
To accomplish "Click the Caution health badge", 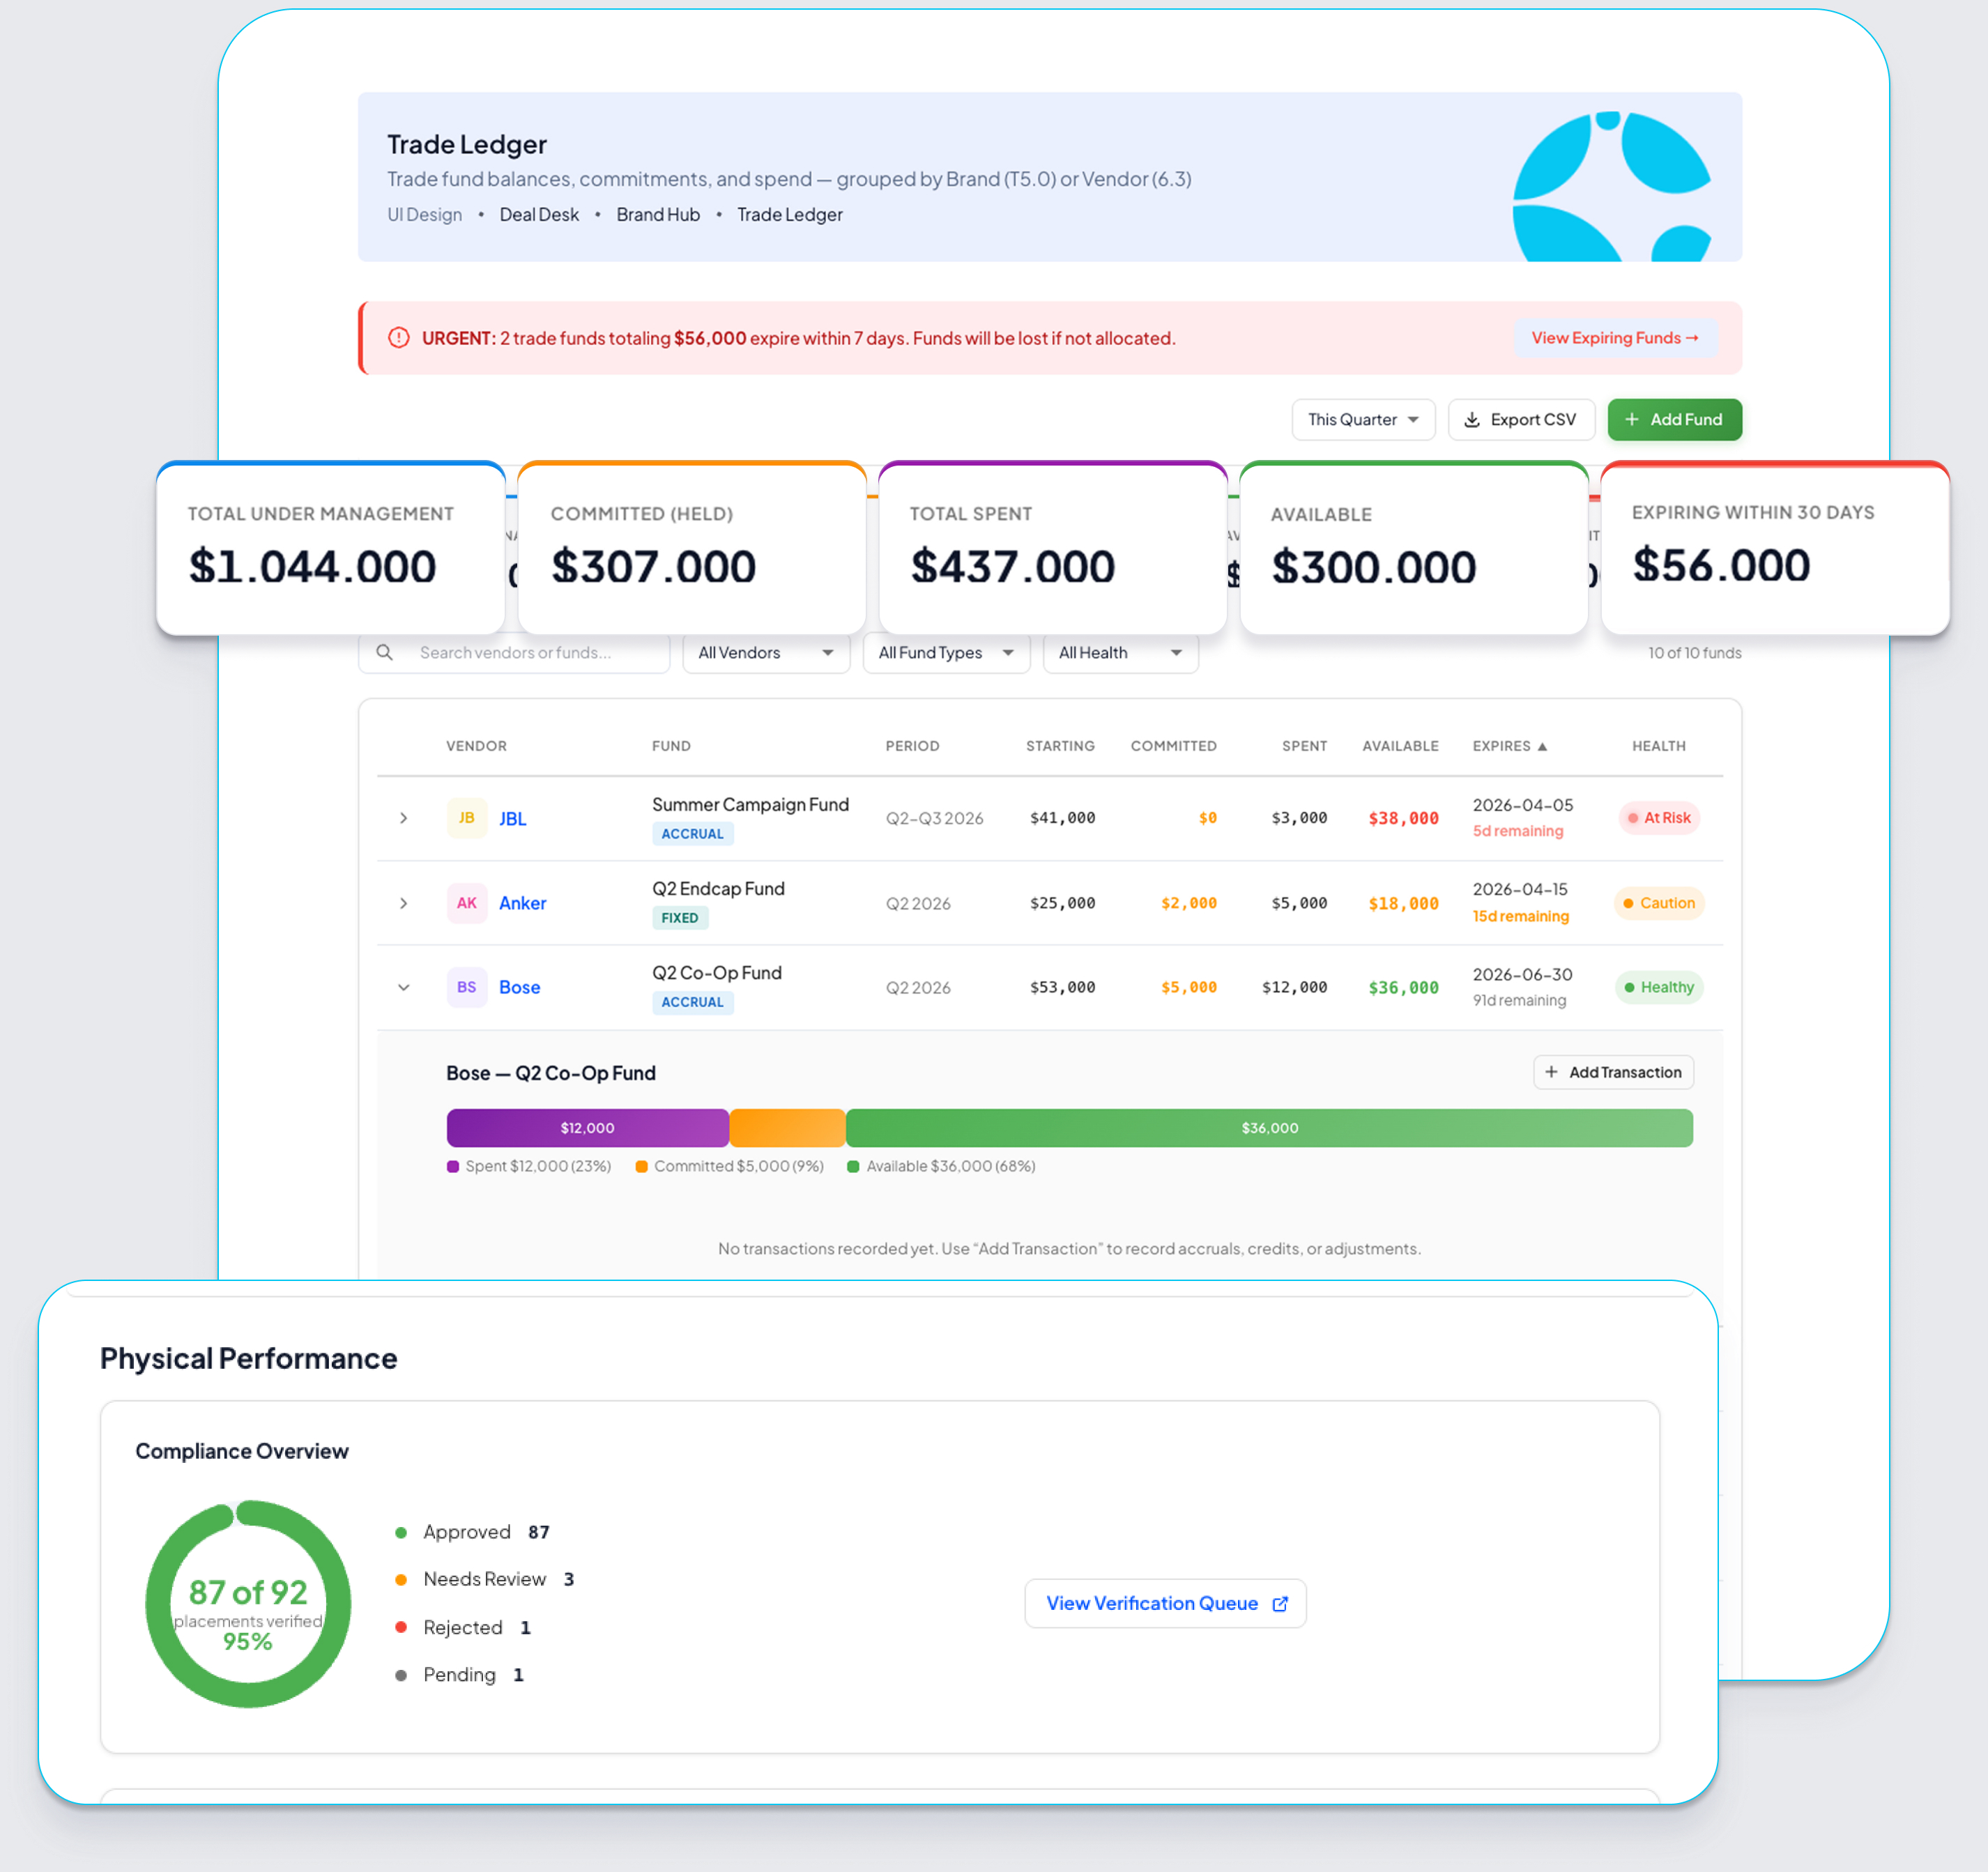I will click(x=1660, y=903).
